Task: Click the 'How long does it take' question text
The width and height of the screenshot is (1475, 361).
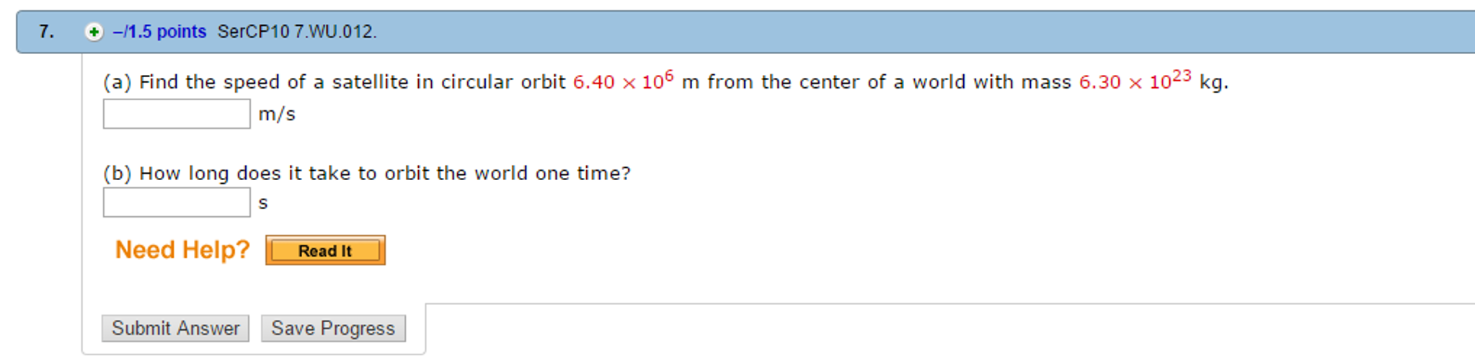Action: [x=384, y=174]
